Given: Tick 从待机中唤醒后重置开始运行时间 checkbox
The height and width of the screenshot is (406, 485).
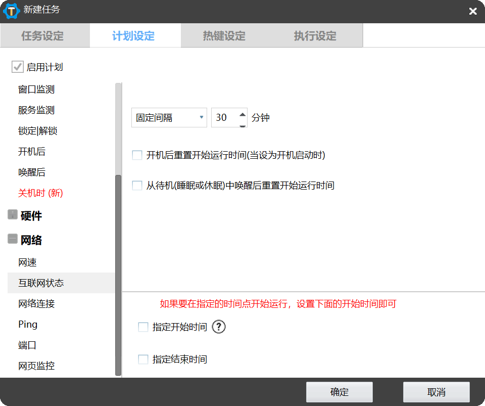Looking at the screenshot, I should coord(137,186).
